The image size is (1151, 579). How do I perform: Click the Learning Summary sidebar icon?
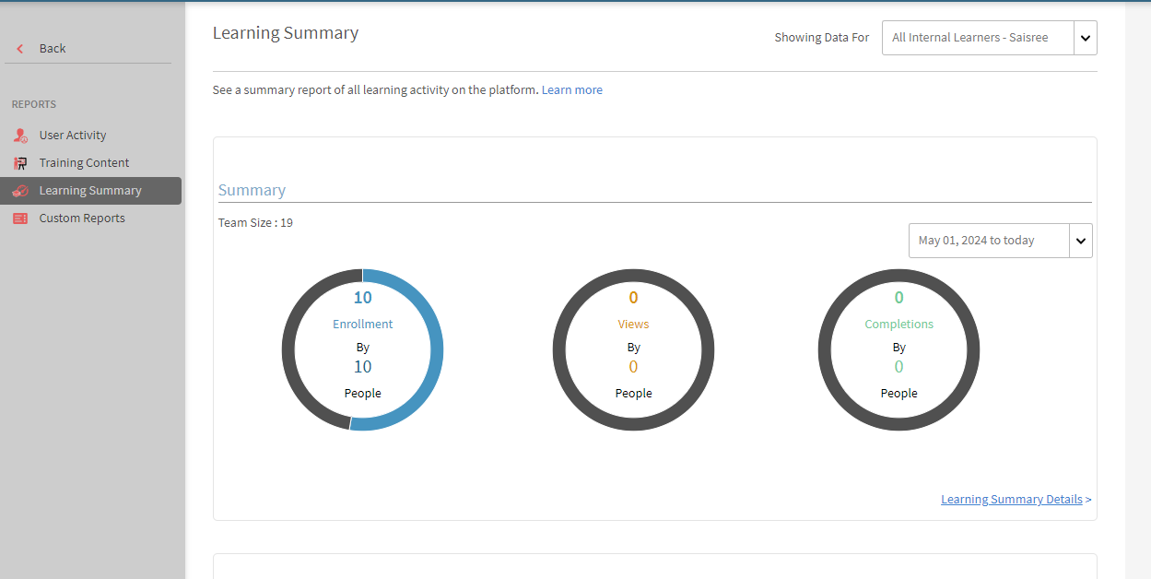click(20, 191)
